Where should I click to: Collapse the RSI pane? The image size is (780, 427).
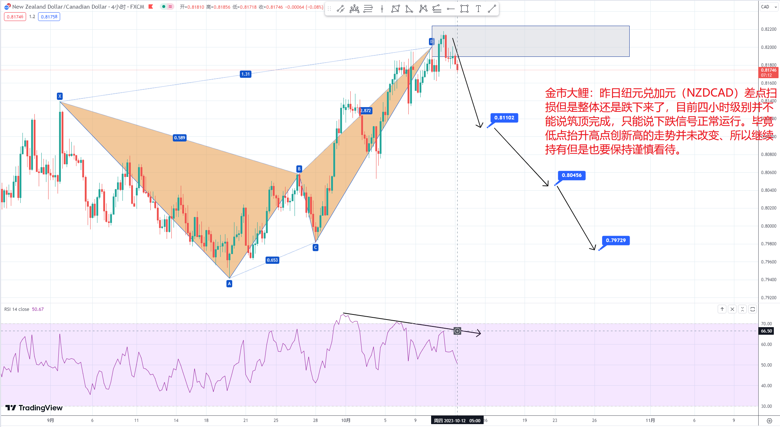pos(742,309)
